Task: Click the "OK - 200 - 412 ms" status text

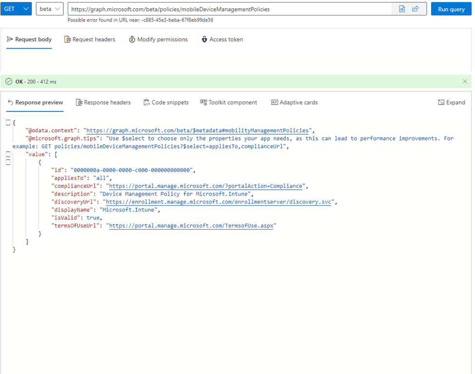Action: coord(36,82)
